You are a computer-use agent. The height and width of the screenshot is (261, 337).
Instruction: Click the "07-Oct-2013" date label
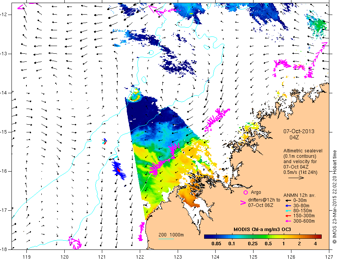(299, 131)
